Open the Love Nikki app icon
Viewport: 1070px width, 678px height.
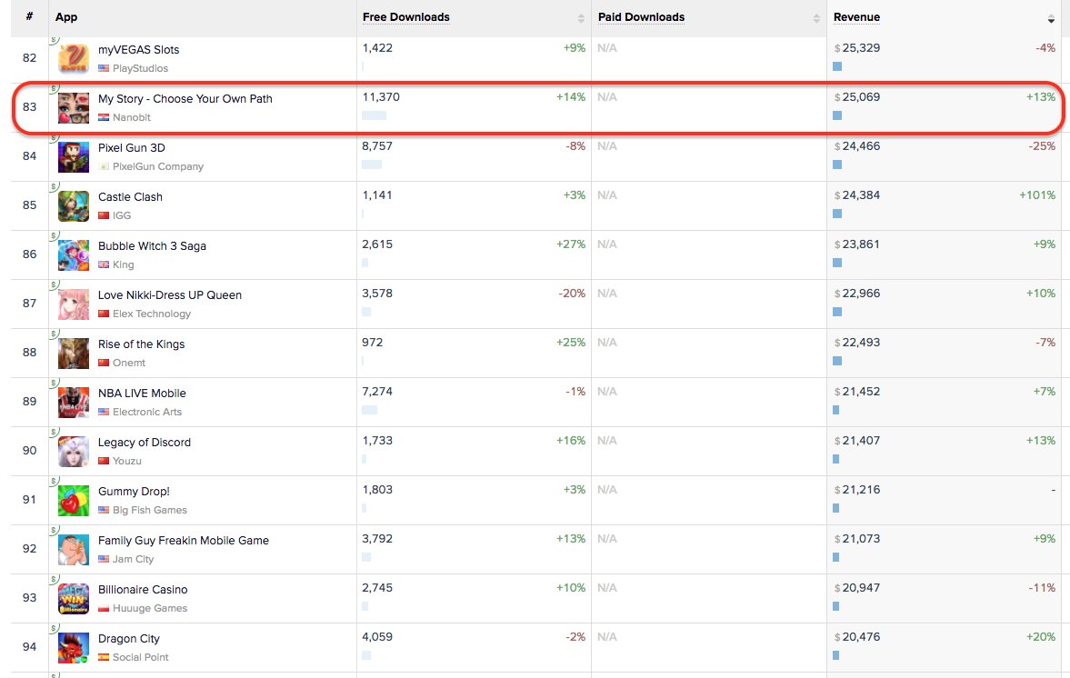(74, 304)
